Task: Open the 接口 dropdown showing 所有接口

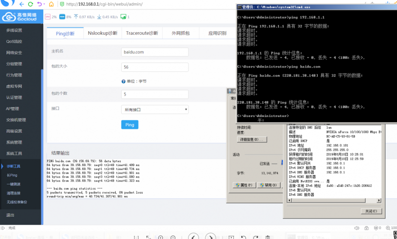Action: pos(155,110)
